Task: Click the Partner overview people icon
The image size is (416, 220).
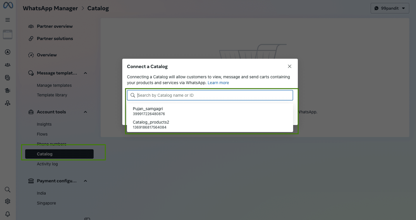Action: pyautogui.click(x=31, y=26)
